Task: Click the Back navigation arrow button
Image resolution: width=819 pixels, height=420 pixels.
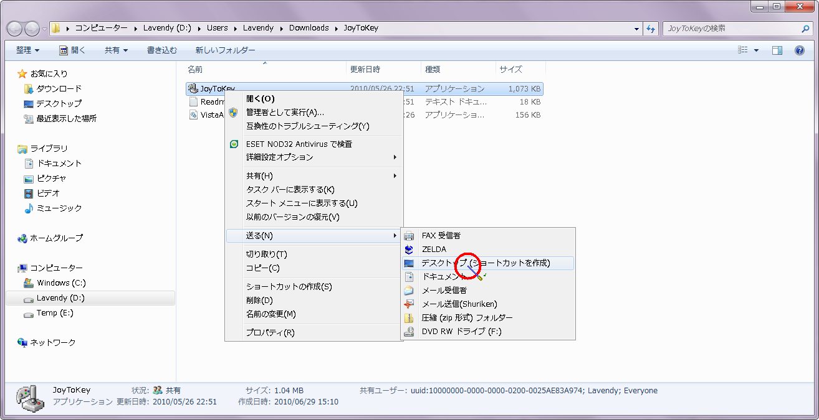Action: 15,29
